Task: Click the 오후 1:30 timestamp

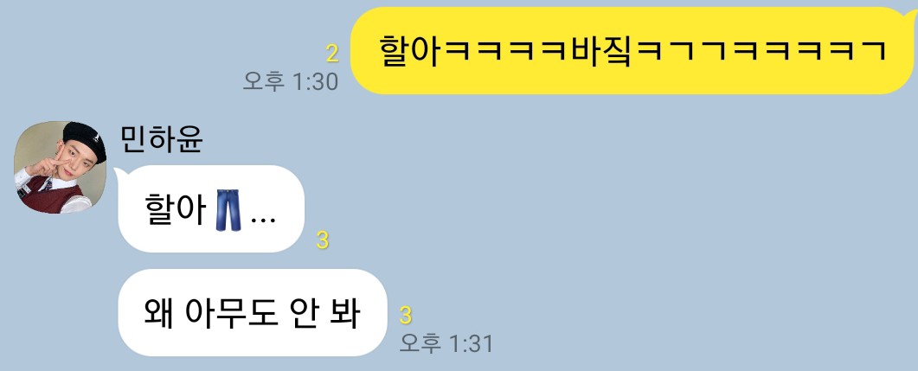Action: pos(291,81)
